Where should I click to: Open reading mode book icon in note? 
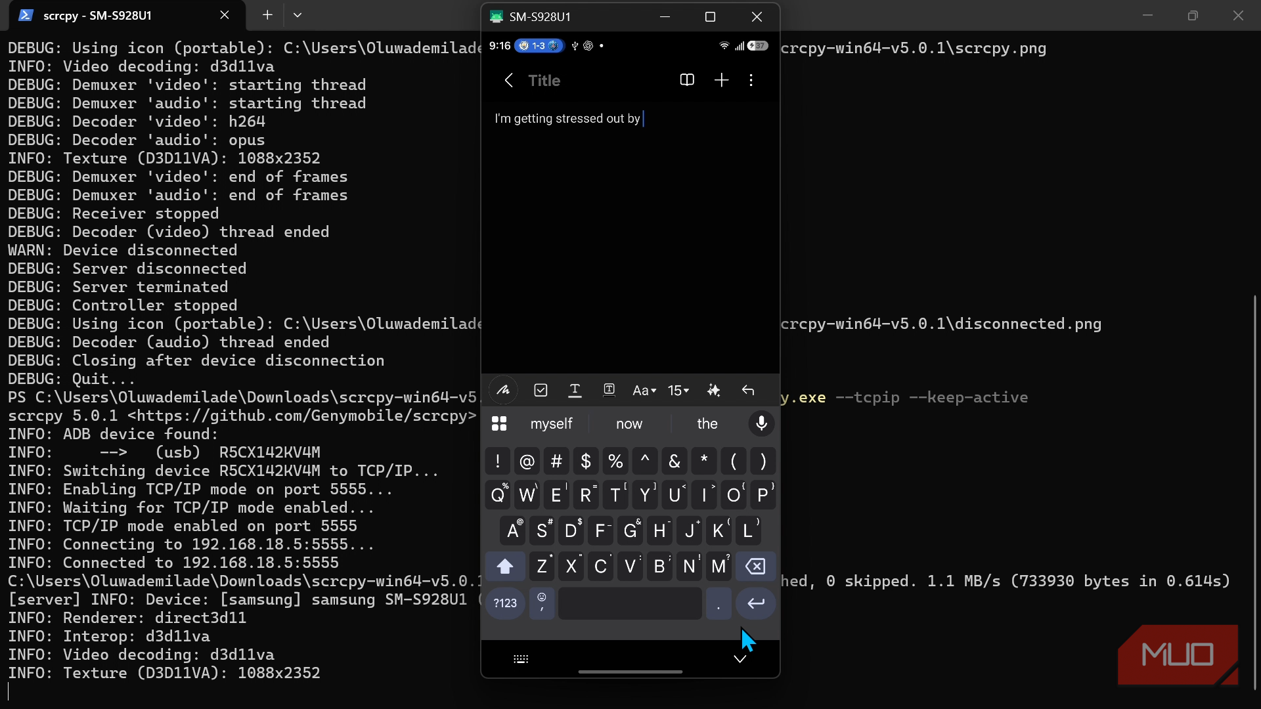coord(687,80)
